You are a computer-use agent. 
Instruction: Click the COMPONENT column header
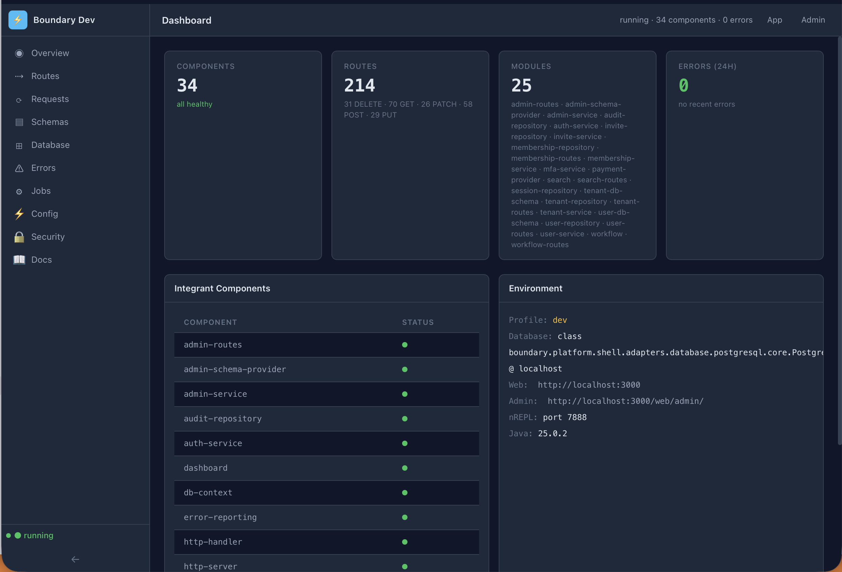[x=210, y=322]
